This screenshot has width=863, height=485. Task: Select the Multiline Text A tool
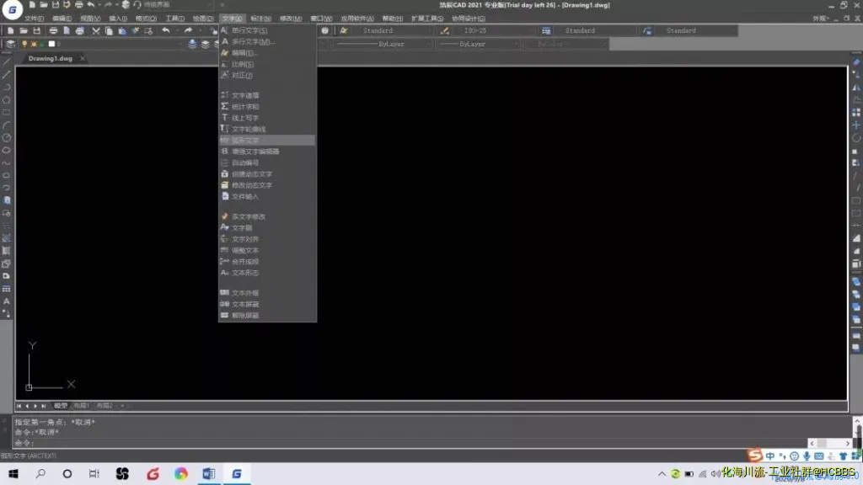[x=7, y=301]
